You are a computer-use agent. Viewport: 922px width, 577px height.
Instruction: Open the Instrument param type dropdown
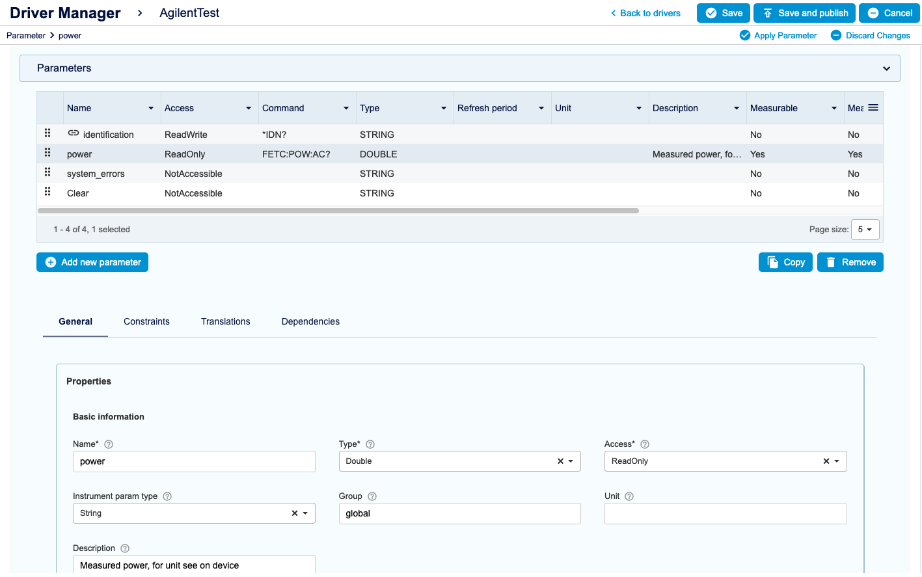(x=305, y=513)
